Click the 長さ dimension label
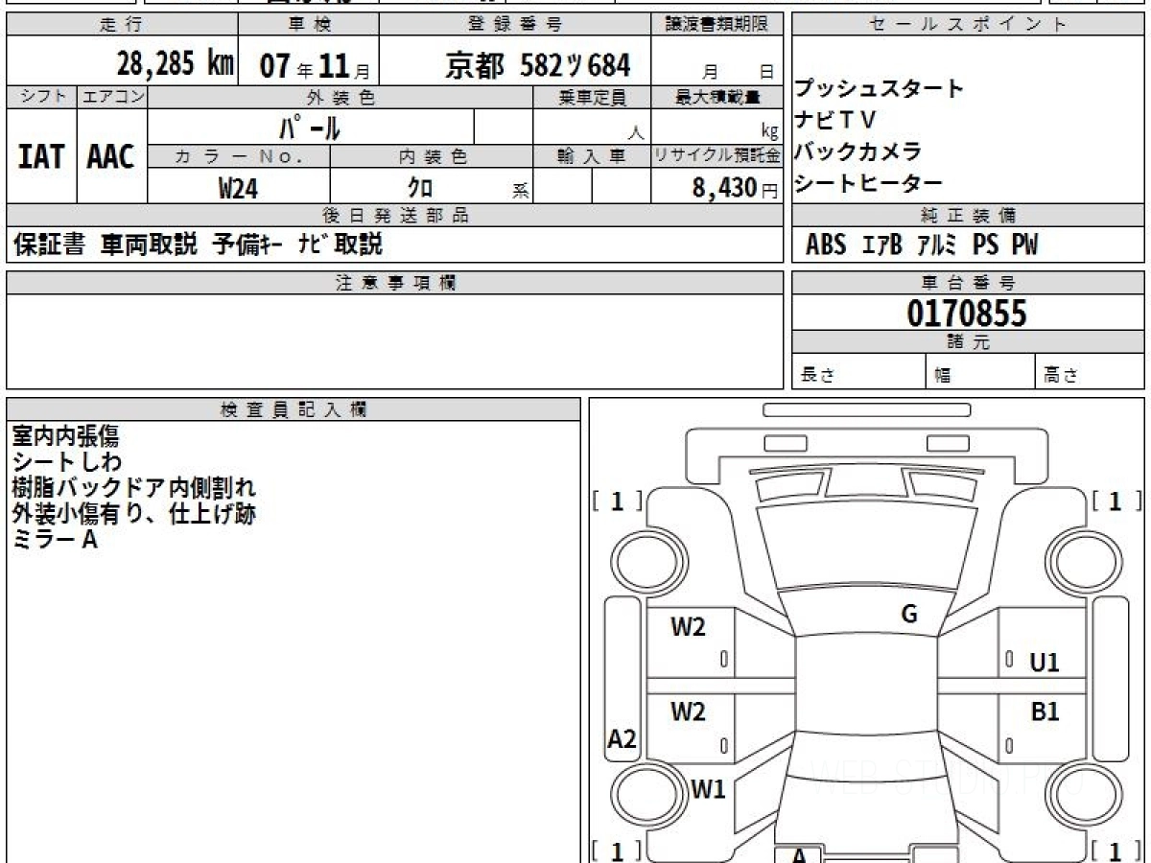This screenshot has width=1151, height=863. 818,376
